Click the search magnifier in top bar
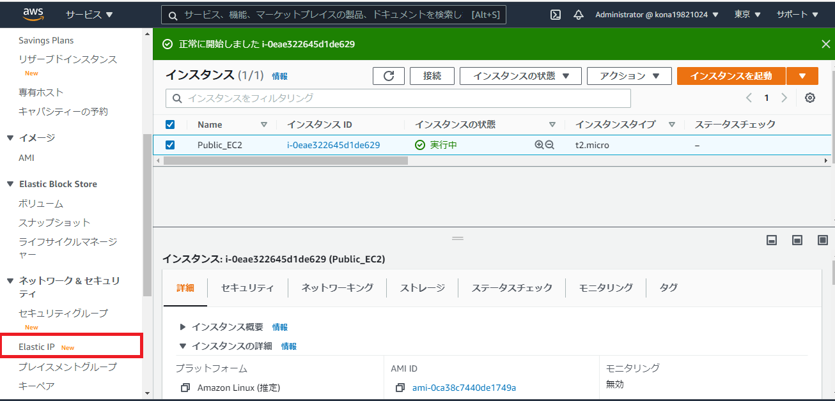Image resolution: width=835 pixels, height=401 pixels. [173, 15]
